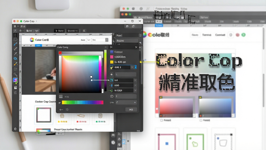Click the photo thumbnail on the dark canvas
This screenshot has height=150, width=266.
tap(45, 71)
